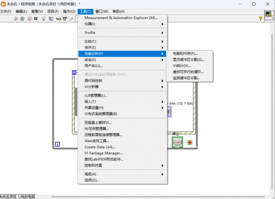The height and width of the screenshot is (199, 275).
Task: Expand the 合并(E) submenu
Action: (x=123, y=48)
